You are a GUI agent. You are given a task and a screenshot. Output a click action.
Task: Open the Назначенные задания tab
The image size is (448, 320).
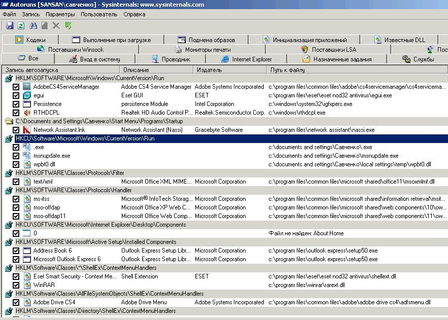click(337, 59)
